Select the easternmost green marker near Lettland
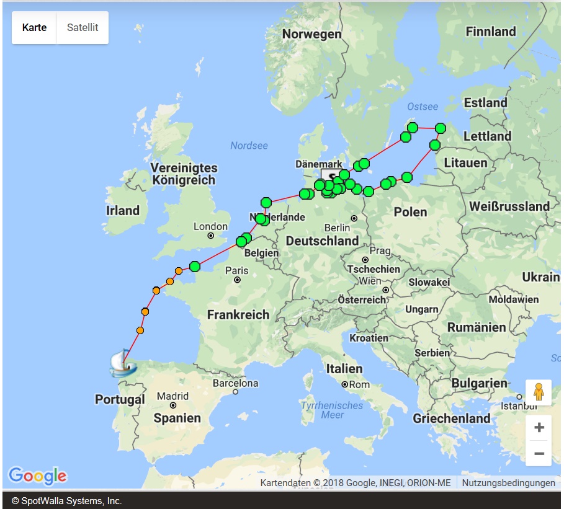The image size is (564, 509). pos(441,128)
